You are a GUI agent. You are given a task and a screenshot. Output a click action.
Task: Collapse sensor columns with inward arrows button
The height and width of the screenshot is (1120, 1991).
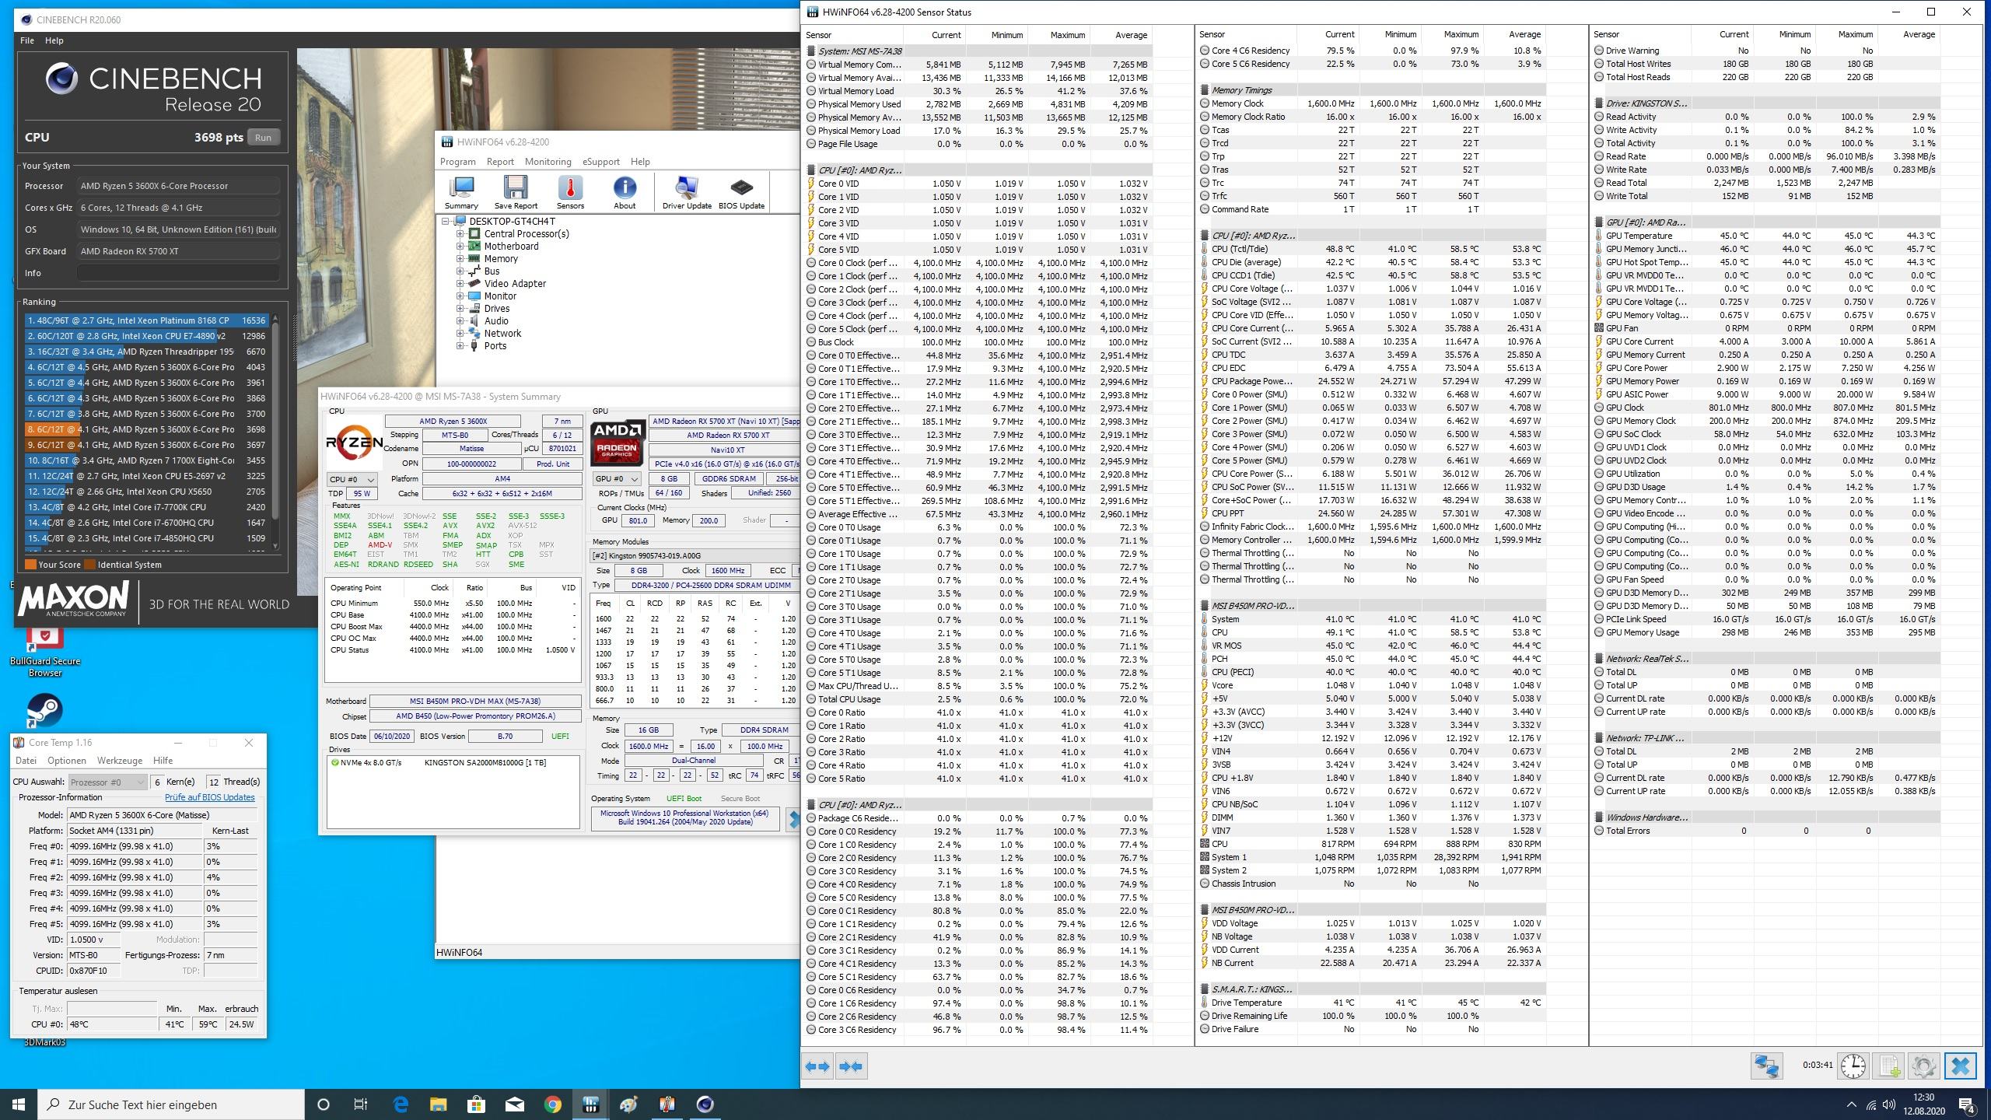pos(852,1066)
